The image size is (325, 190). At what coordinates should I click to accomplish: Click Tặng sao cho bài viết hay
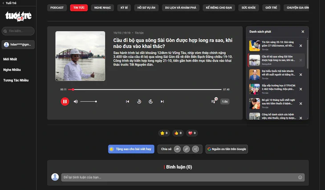(x=131, y=149)
